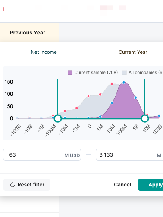163x217 pixels.
Task: Select the blue peak data point at 100M
Action: click(x=124, y=82)
